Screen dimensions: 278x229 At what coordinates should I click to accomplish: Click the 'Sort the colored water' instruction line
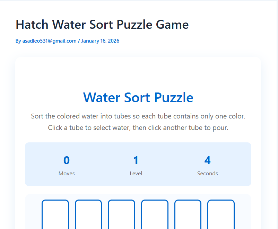coord(138,116)
